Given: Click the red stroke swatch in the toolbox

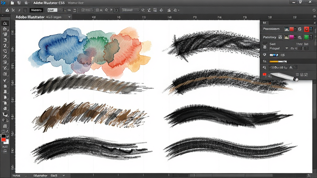Looking at the screenshot, I should coord(3,140).
